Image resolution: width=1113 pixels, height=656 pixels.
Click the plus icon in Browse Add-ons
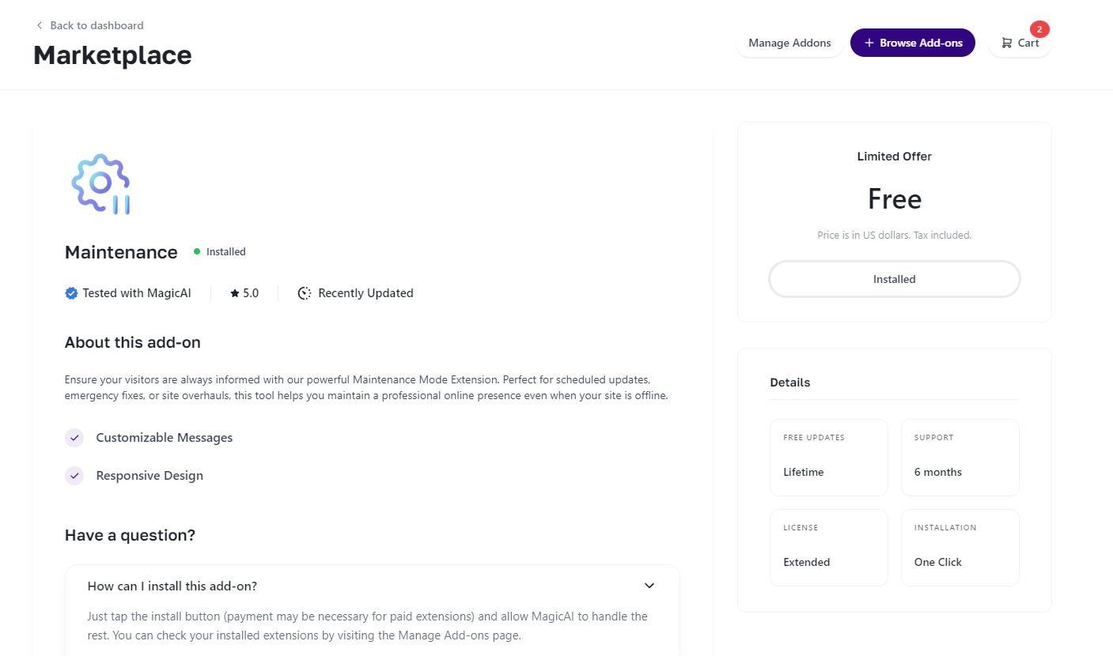point(869,43)
